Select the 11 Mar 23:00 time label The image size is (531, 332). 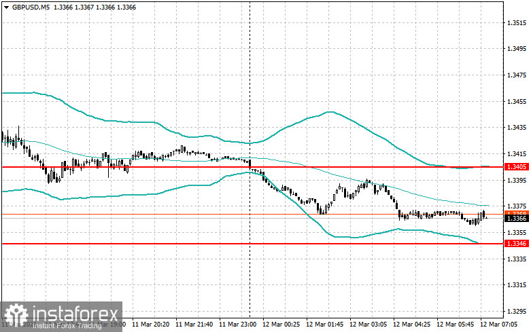(x=237, y=325)
